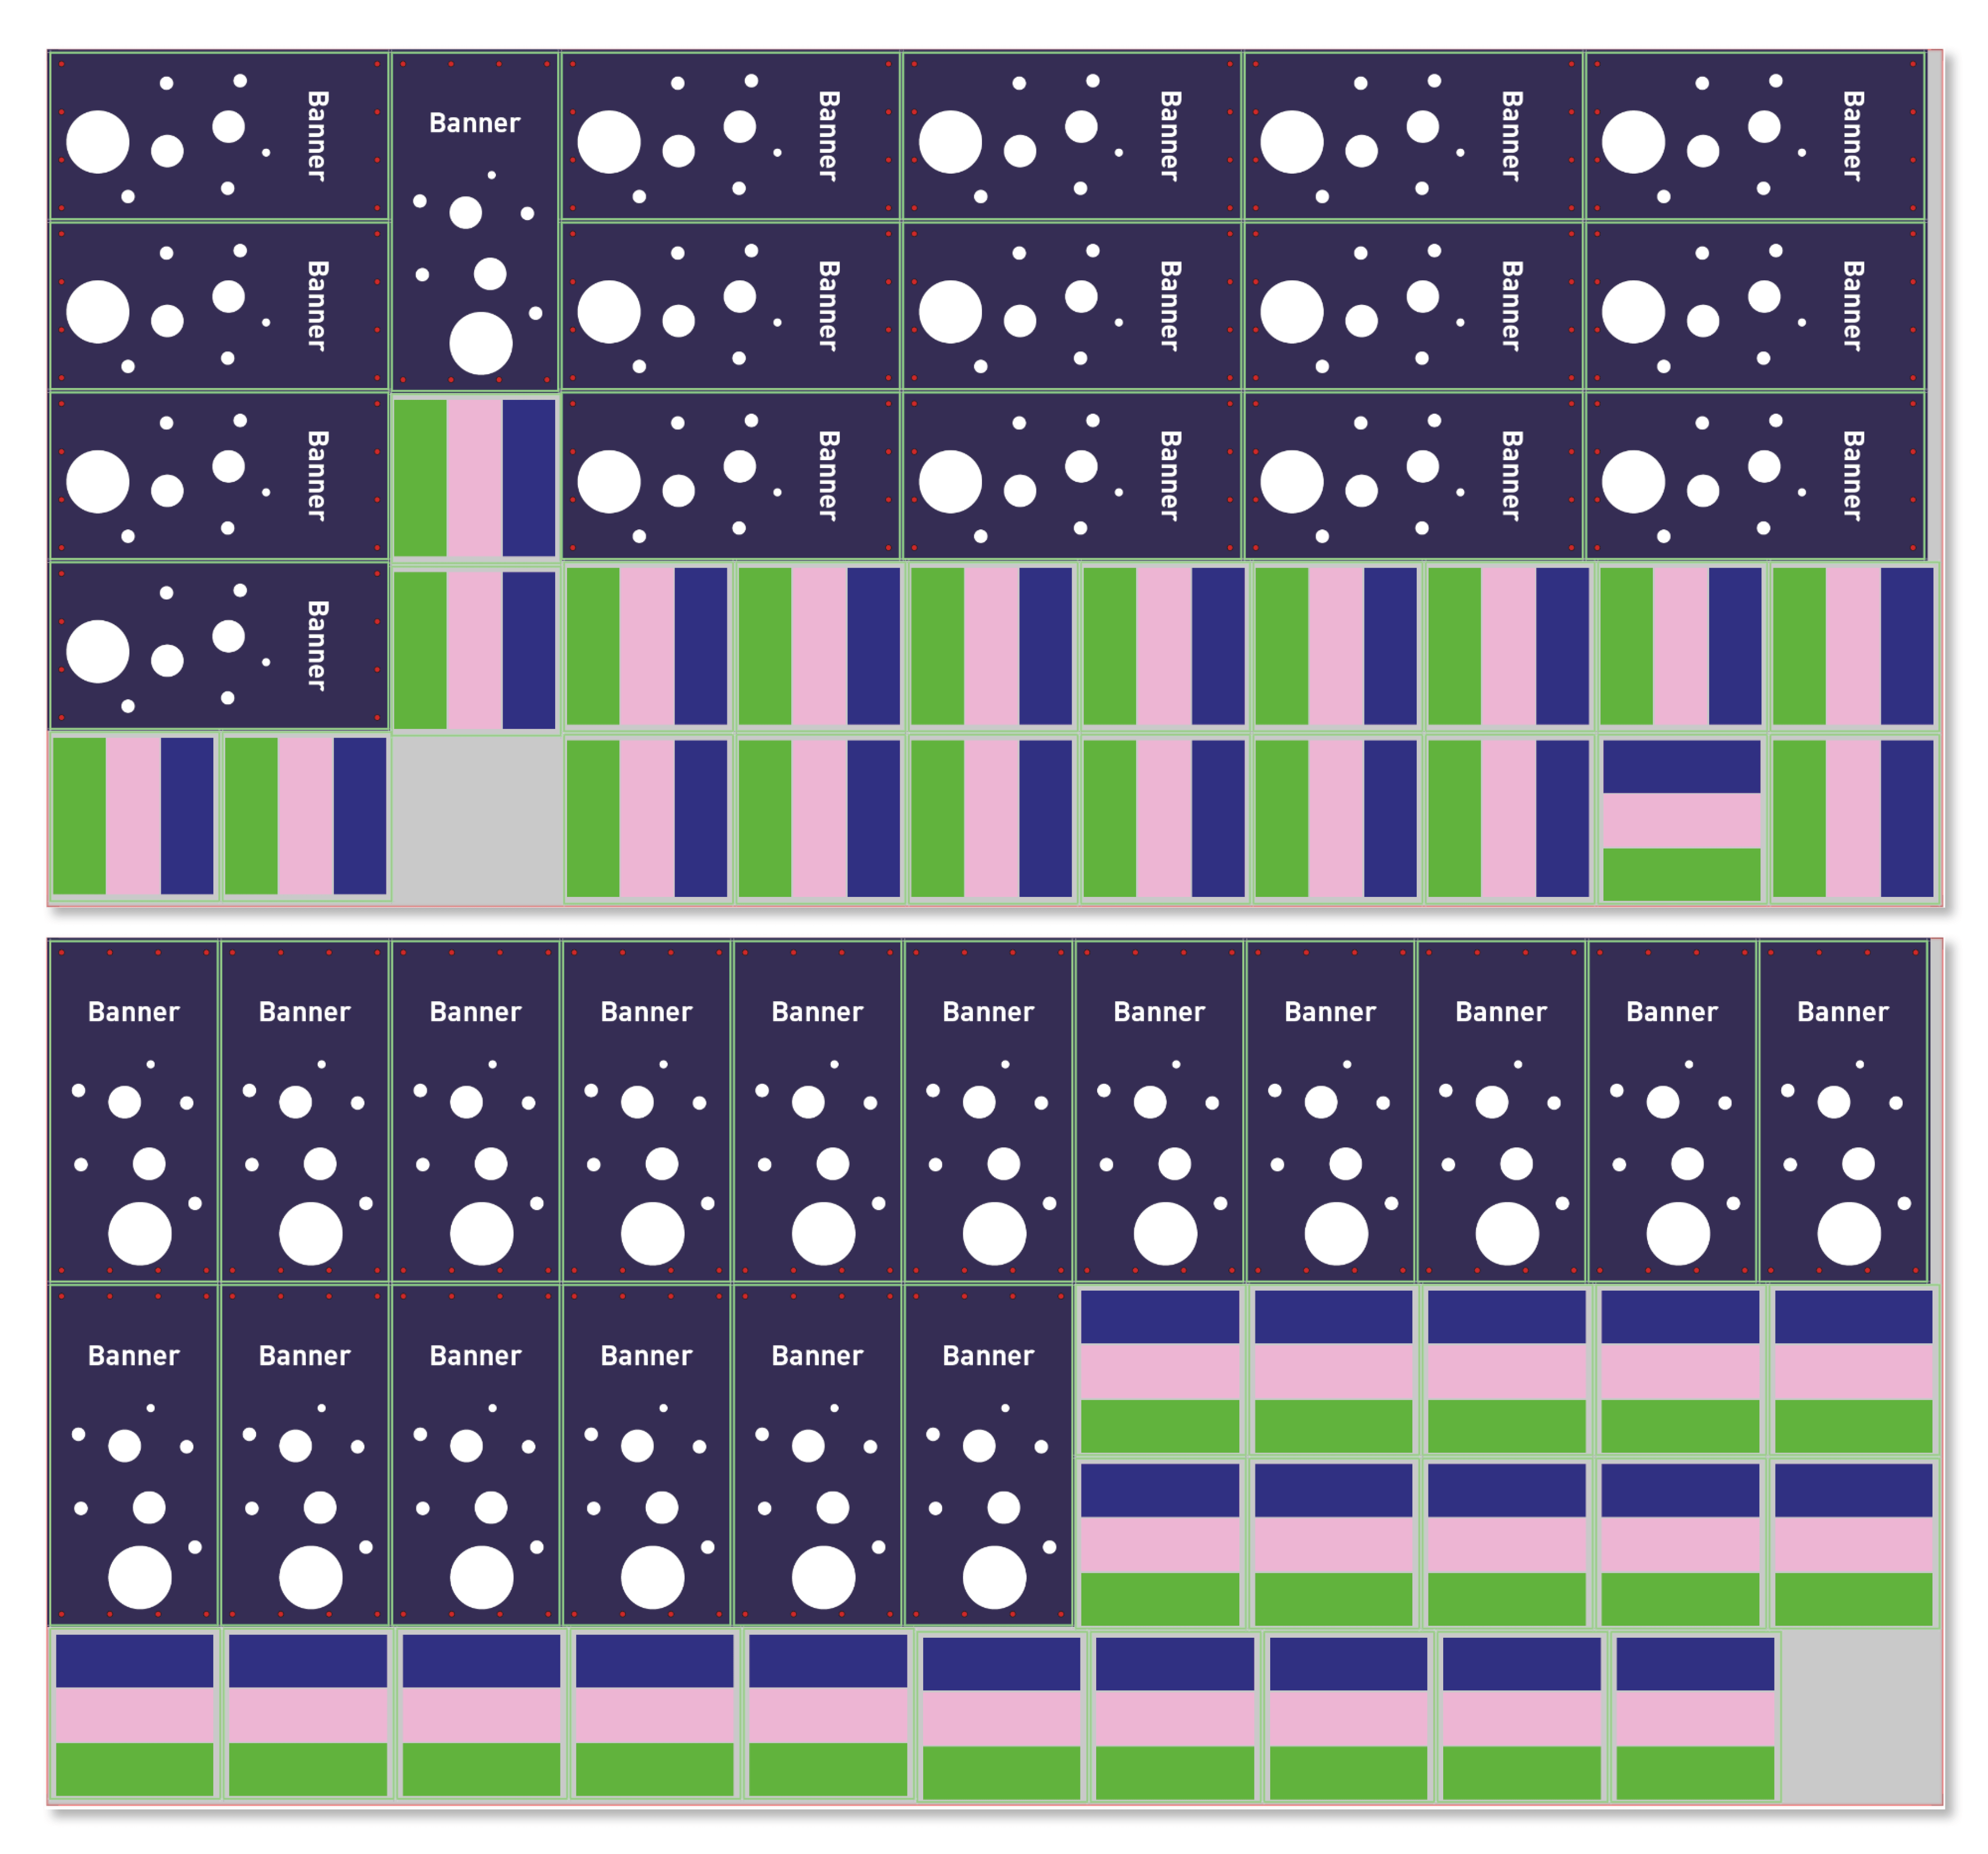Select the top-right corner portrait Banner of lower sheet
Image resolution: width=1988 pixels, height=1854 pixels.
click(x=1843, y=1111)
